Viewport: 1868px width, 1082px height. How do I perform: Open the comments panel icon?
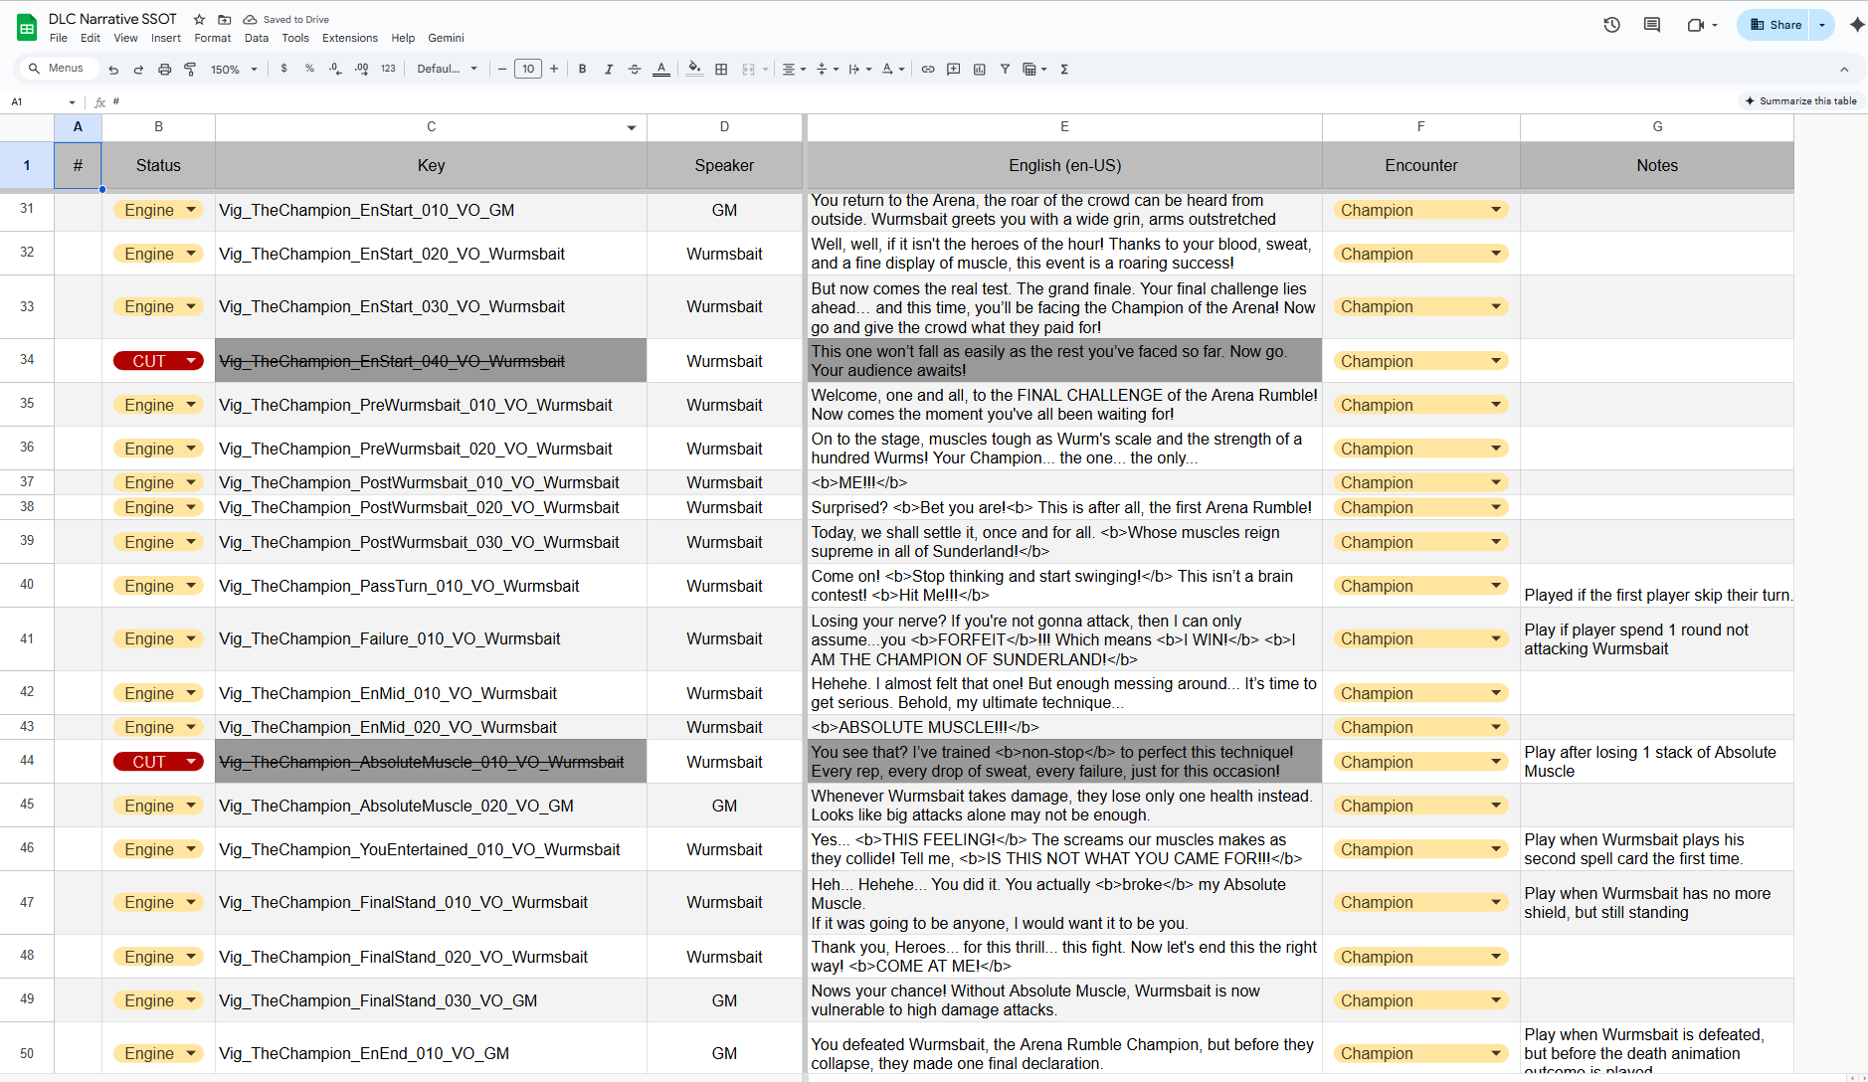click(x=1652, y=25)
